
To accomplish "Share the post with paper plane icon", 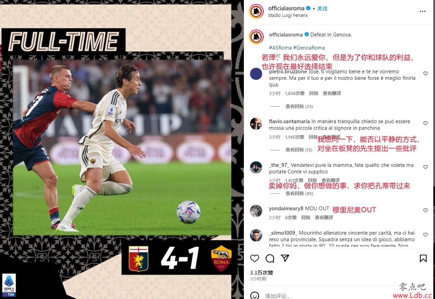I will (285, 258).
